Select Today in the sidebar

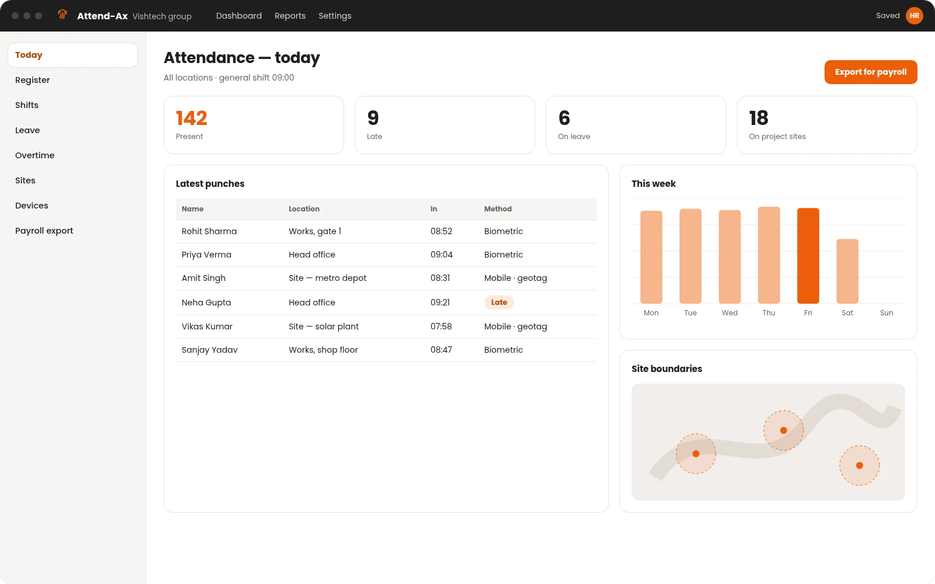point(72,55)
